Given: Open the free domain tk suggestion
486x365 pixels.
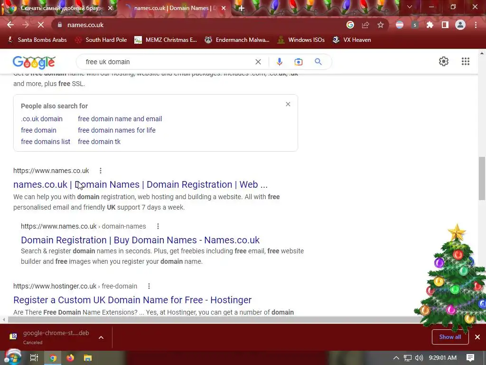Looking at the screenshot, I should click(99, 142).
